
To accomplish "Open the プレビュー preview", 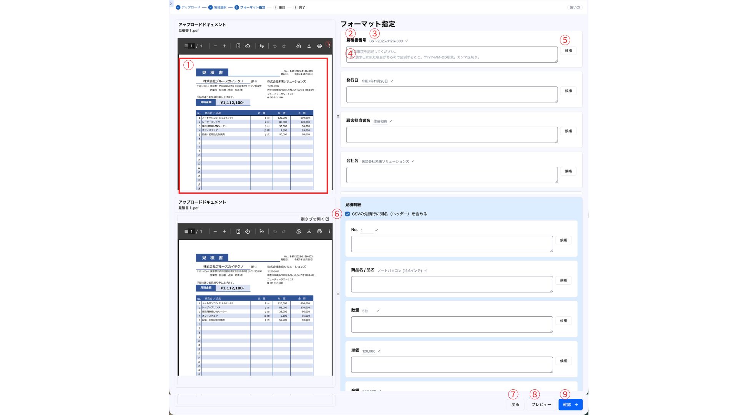I will (x=541, y=405).
